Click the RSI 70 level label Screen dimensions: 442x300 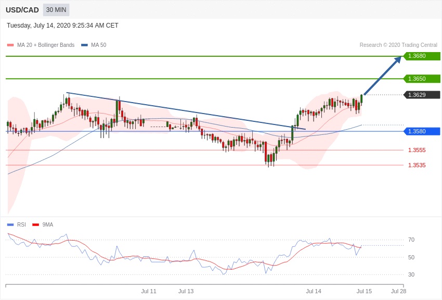pos(411,240)
